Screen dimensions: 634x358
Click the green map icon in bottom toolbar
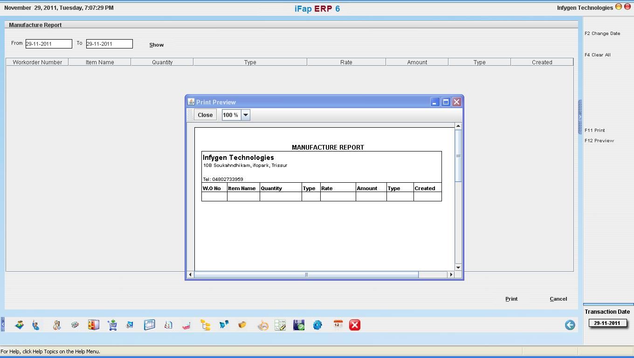[19, 325]
